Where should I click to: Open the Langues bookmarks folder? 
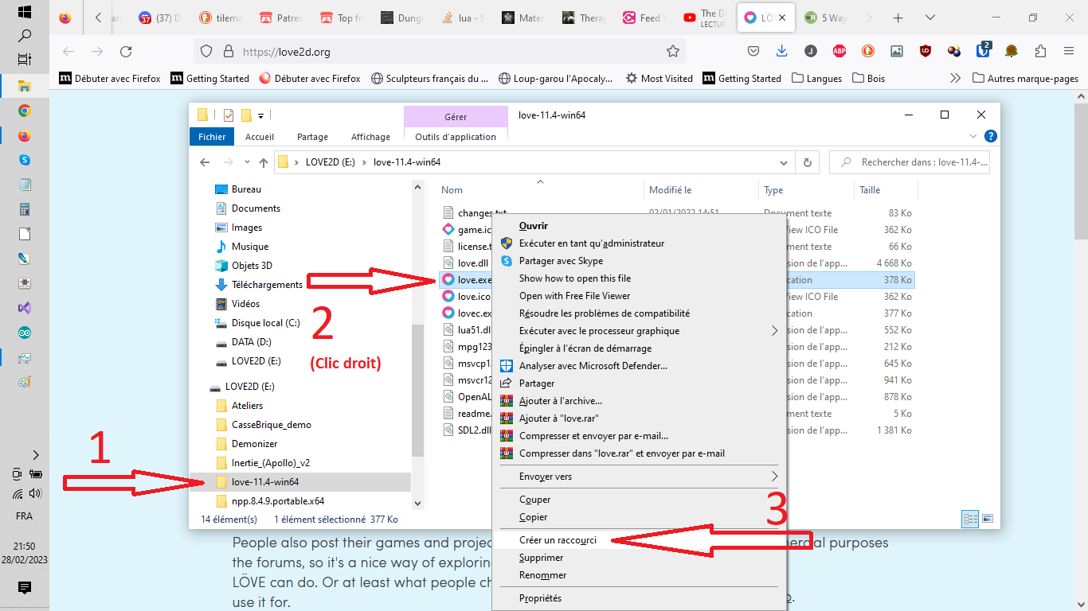tap(816, 78)
